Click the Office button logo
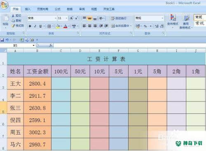The height and width of the screenshot is (151, 206). click(x=5, y=5)
